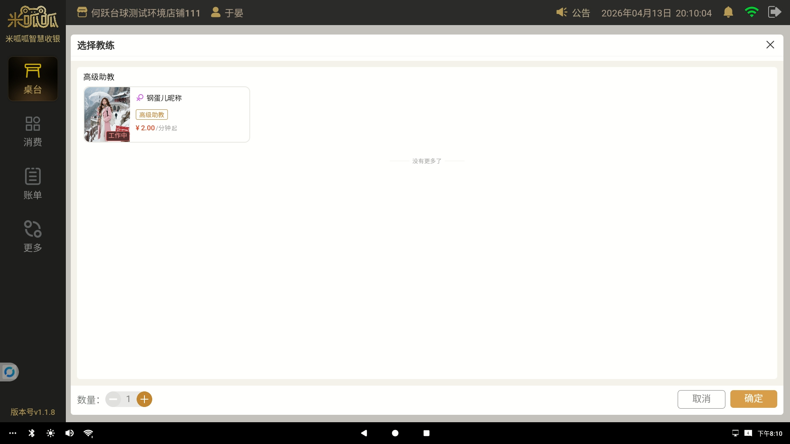Click the notification bell icon
790x444 pixels.
point(728,12)
